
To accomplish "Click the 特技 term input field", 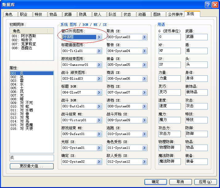I will tap(197, 120).
